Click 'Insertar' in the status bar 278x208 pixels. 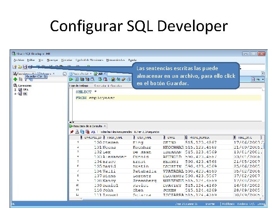tap(210, 204)
